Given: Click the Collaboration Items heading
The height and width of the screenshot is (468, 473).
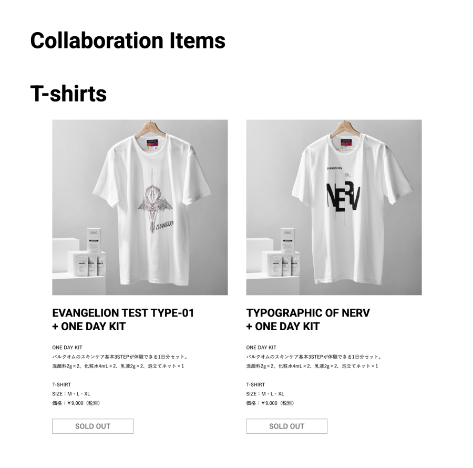Looking at the screenshot, I should click(x=128, y=40).
